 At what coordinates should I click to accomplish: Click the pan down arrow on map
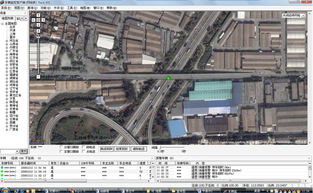tap(38, 25)
